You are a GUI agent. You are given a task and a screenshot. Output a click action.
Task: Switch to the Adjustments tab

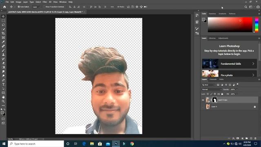tap(223, 38)
